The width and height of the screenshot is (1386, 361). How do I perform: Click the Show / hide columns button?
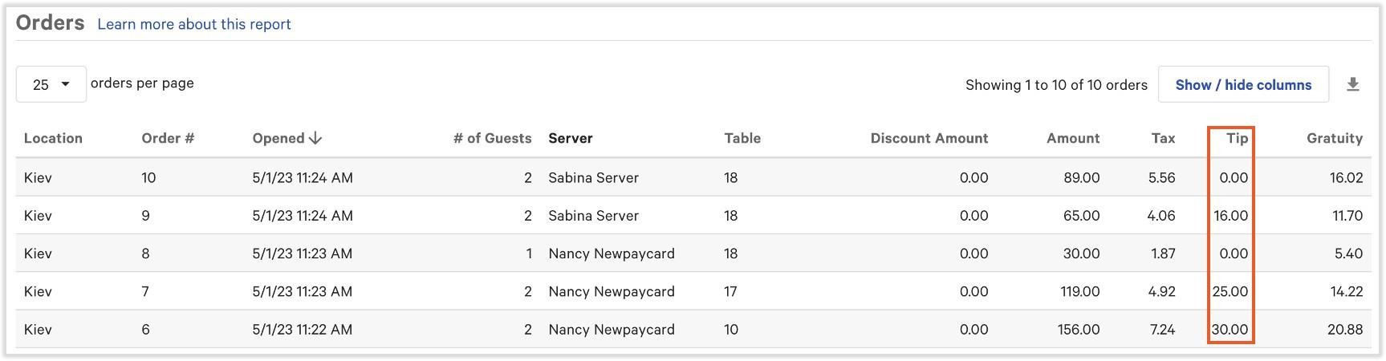[x=1242, y=84]
